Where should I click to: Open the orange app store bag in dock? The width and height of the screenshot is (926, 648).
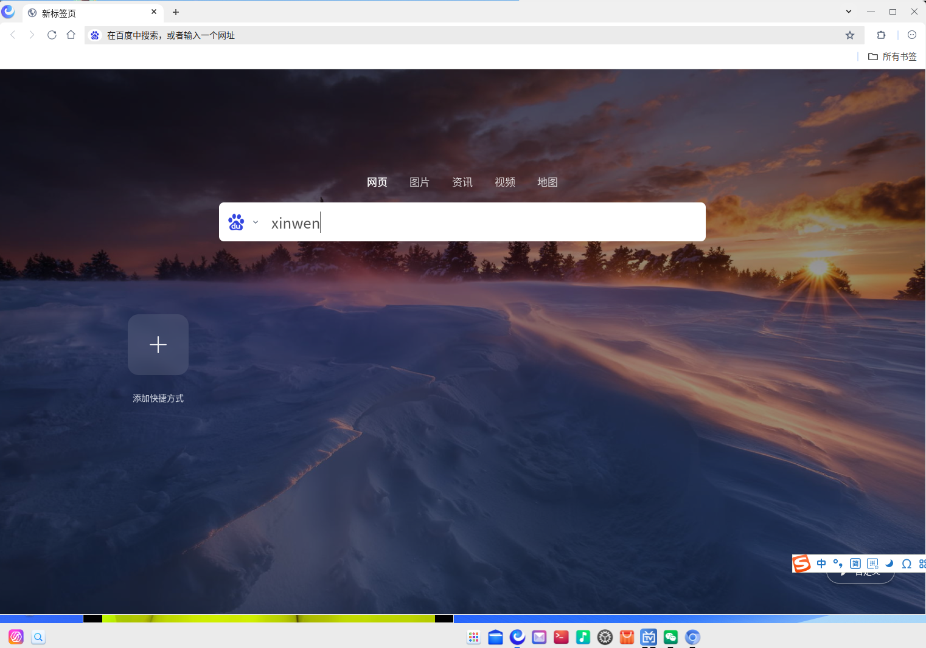point(627,637)
